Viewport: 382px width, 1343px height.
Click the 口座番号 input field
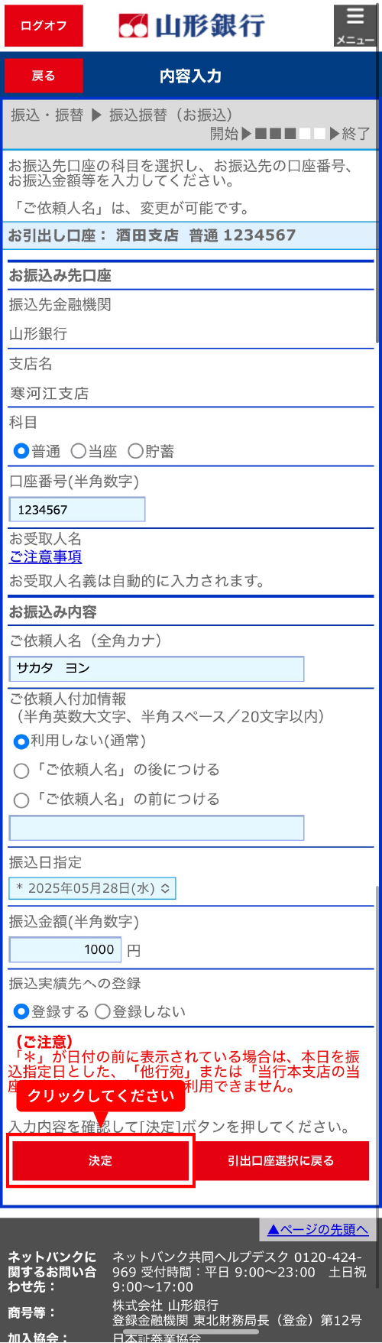[77, 510]
